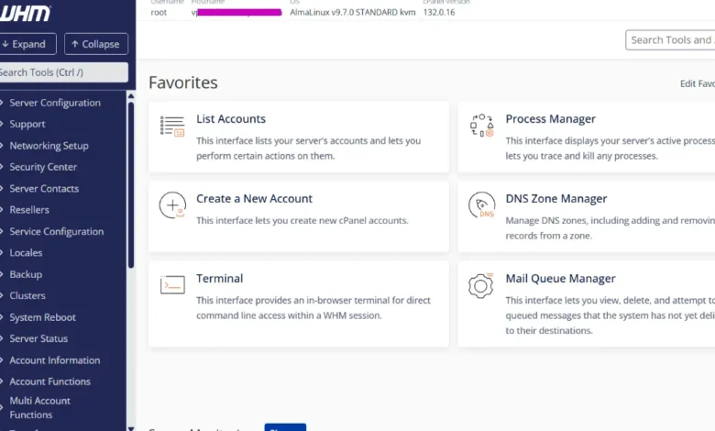Open the Networking Setup menu item

49,146
